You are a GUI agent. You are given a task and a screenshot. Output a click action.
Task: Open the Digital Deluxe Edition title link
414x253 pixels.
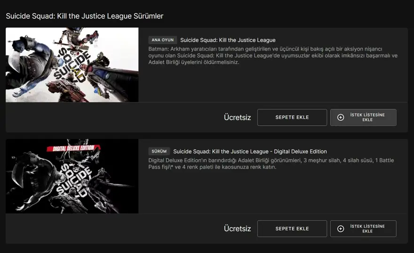(x=250, y=151)
